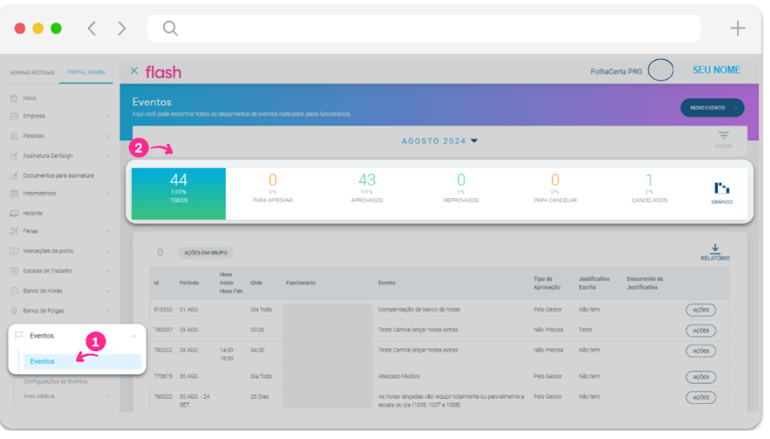Expand the Banco de Horas menu

click(x=108, y=291)
